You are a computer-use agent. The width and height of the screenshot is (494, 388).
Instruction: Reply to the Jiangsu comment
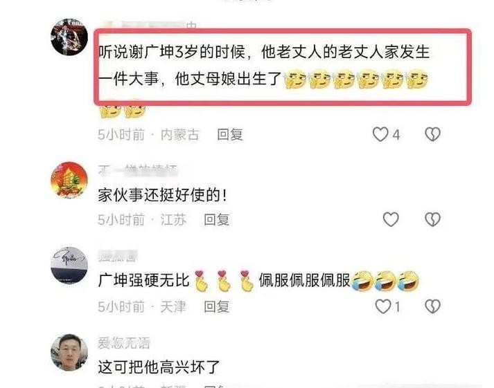[216, 219]
